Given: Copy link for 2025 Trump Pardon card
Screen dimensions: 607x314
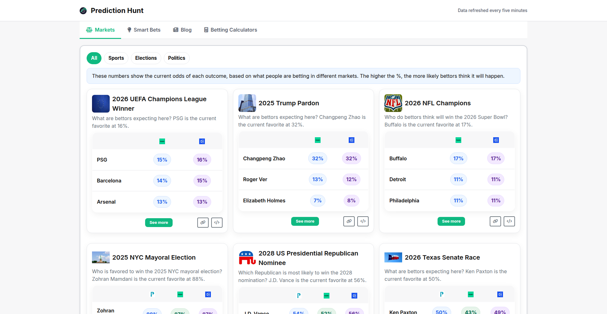Looking at the screenshot, I should 349,221.
